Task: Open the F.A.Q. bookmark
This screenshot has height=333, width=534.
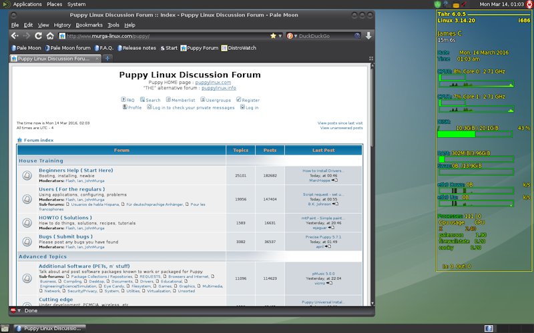Action: tap(104, 48)
